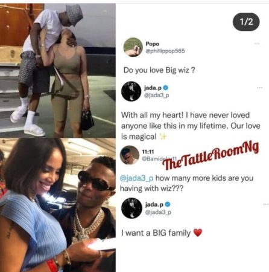Click the red heart emoji
Viewport: 269px width, 272px height.
click(x=198, y=233)
